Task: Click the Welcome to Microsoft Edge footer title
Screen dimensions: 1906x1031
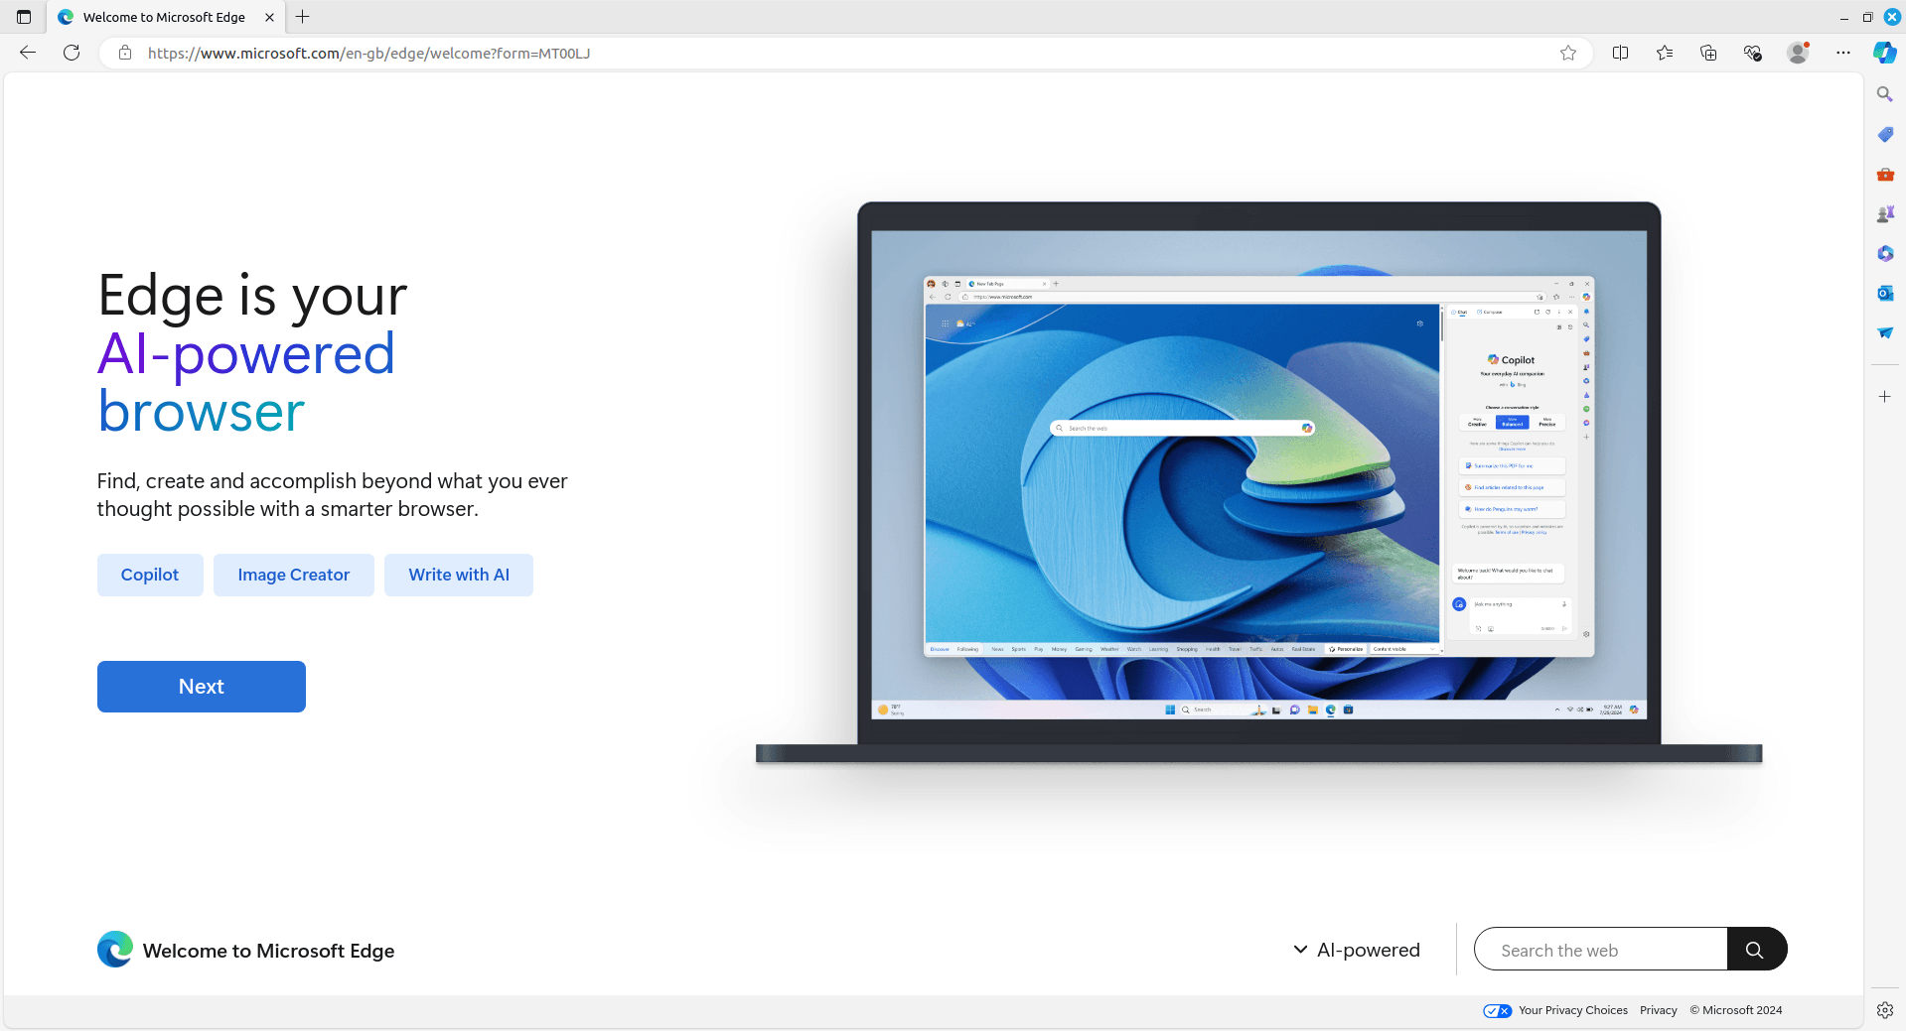Action: (268, 951)
